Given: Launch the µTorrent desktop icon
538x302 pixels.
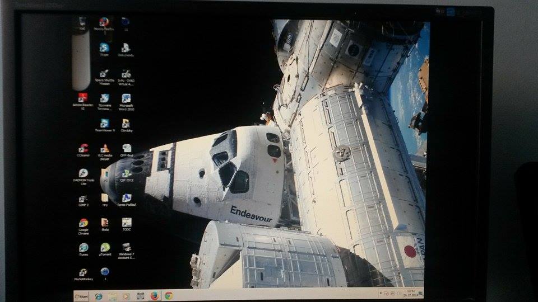Looking at the screenshot, I should tap(105, 248).
